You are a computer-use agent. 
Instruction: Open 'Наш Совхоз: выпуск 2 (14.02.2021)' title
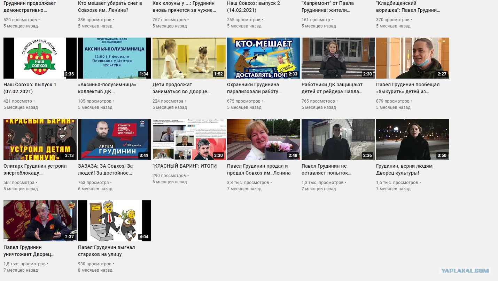pyautogui.click(x=254, y=7)
